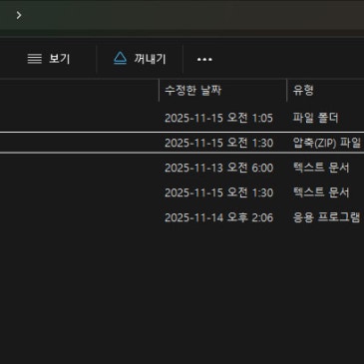364x364 pixels.
Task: Open the 보기 view menu
Action: pyautogui.click(x=49, y=59)
